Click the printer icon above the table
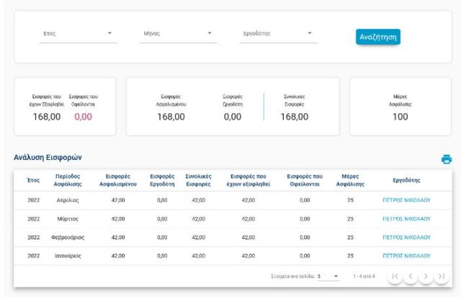The image size is (464, 297). coord(446,159)
